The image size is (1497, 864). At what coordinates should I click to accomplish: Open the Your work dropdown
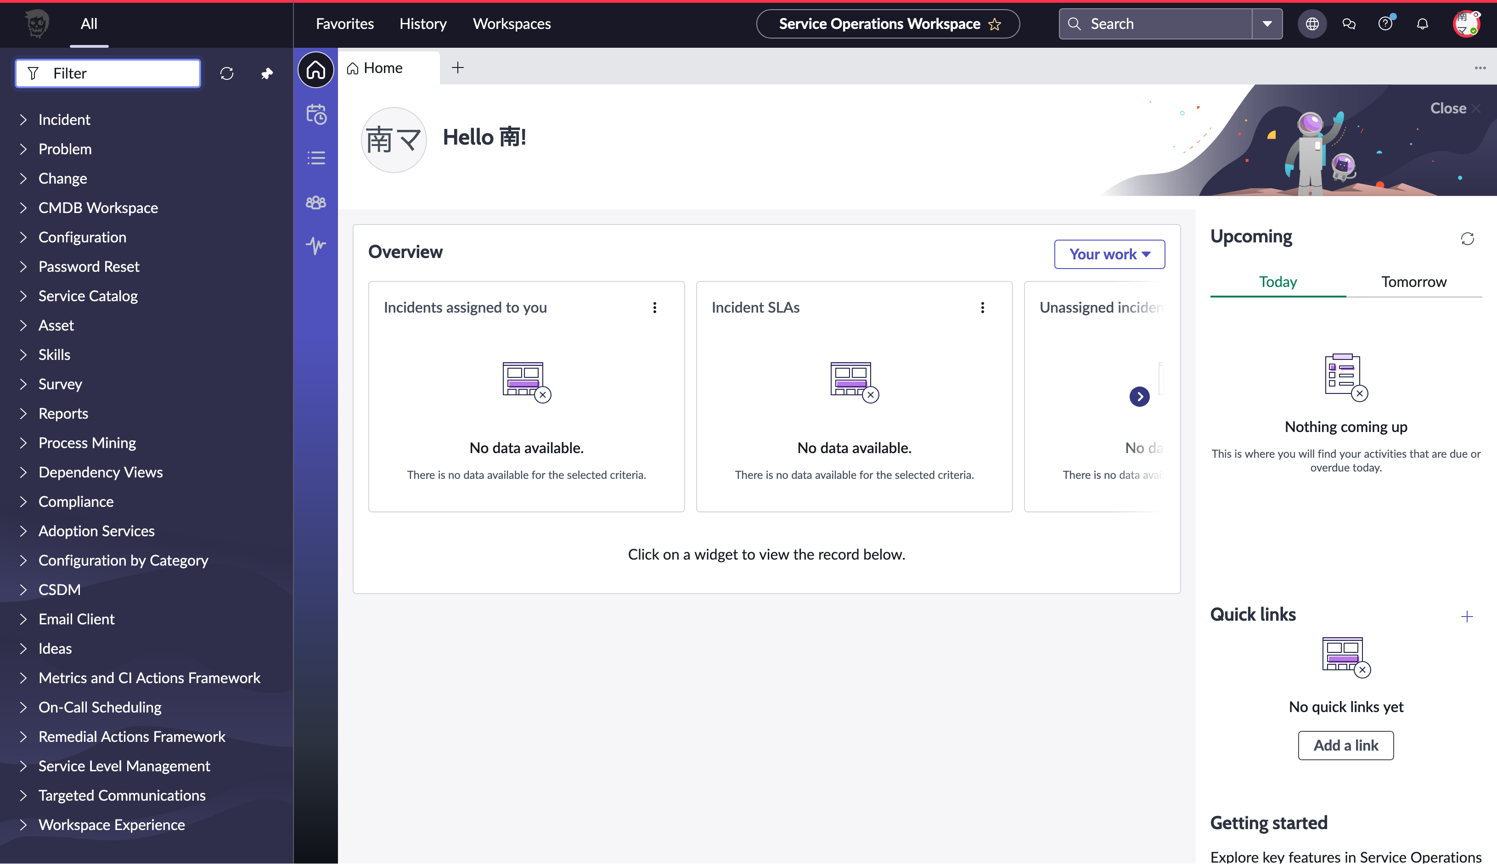click(x=1109, y=254)
